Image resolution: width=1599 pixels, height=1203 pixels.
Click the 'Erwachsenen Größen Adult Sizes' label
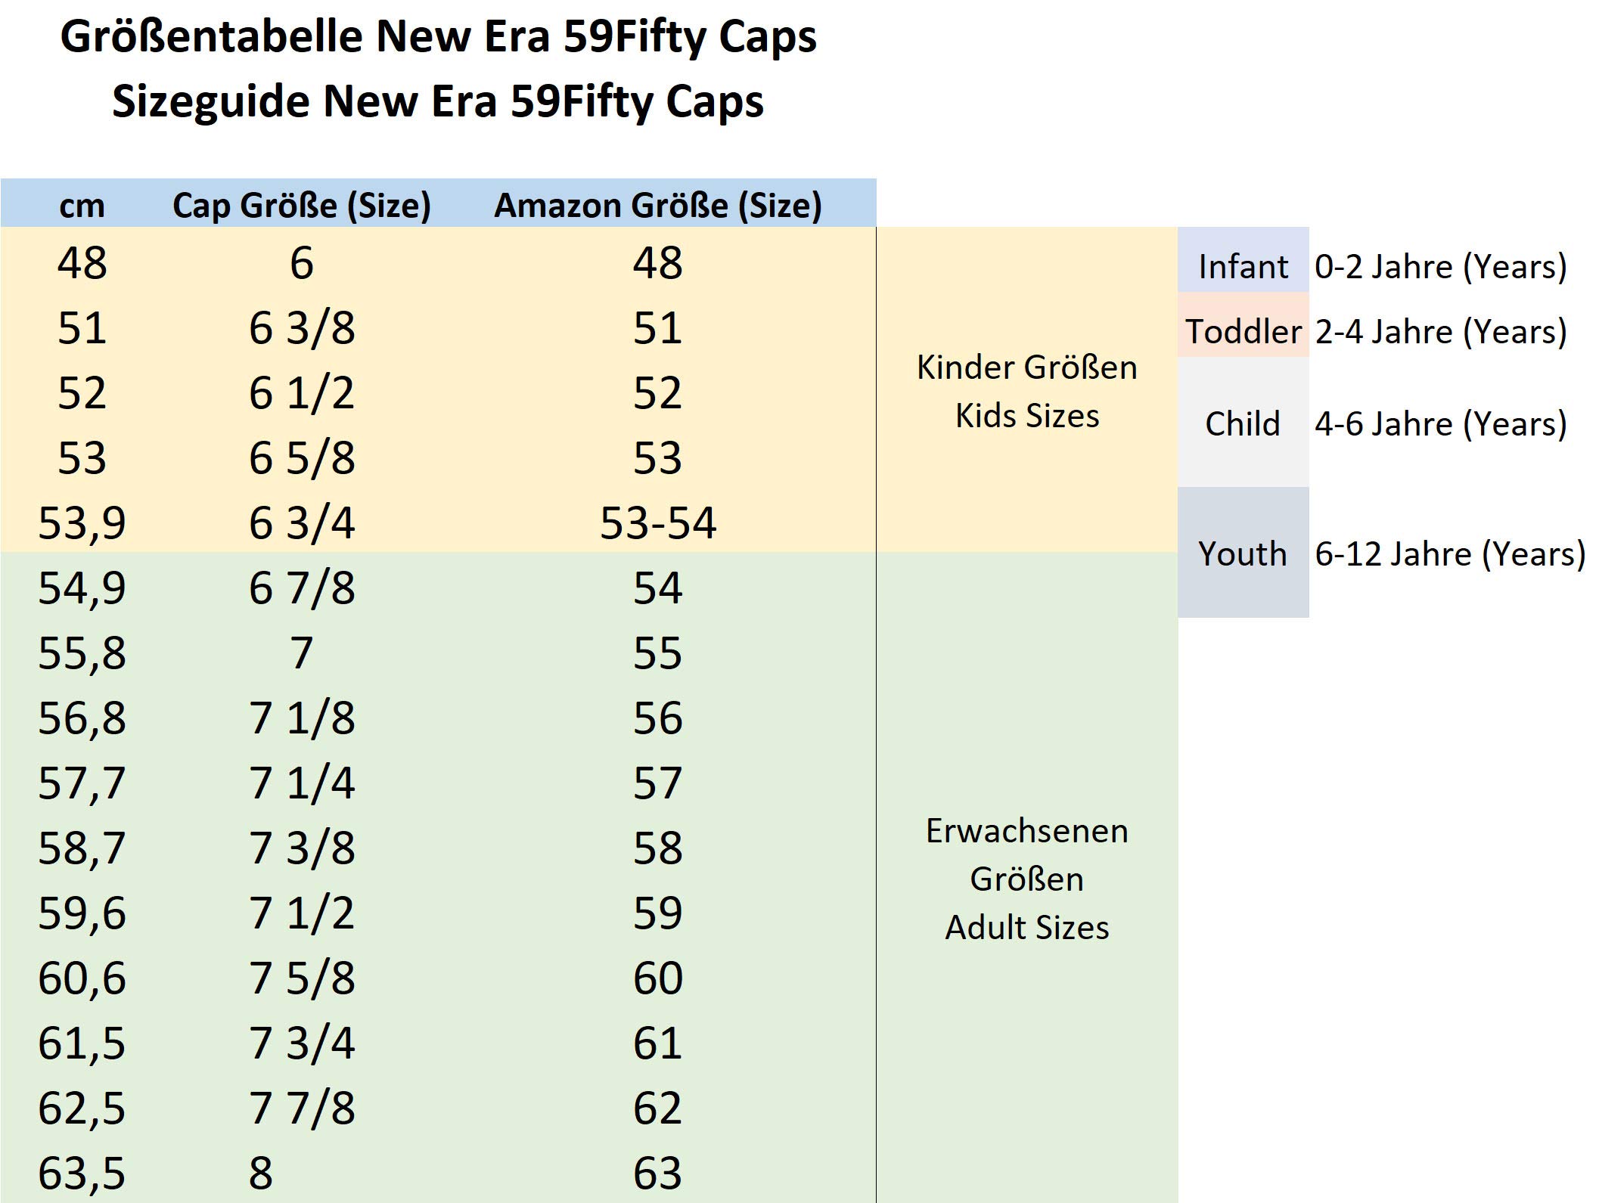pos(1026,879)
